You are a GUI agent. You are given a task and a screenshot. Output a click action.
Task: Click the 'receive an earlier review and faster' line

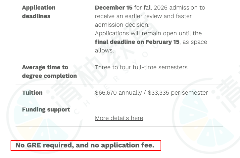[143, 16]
